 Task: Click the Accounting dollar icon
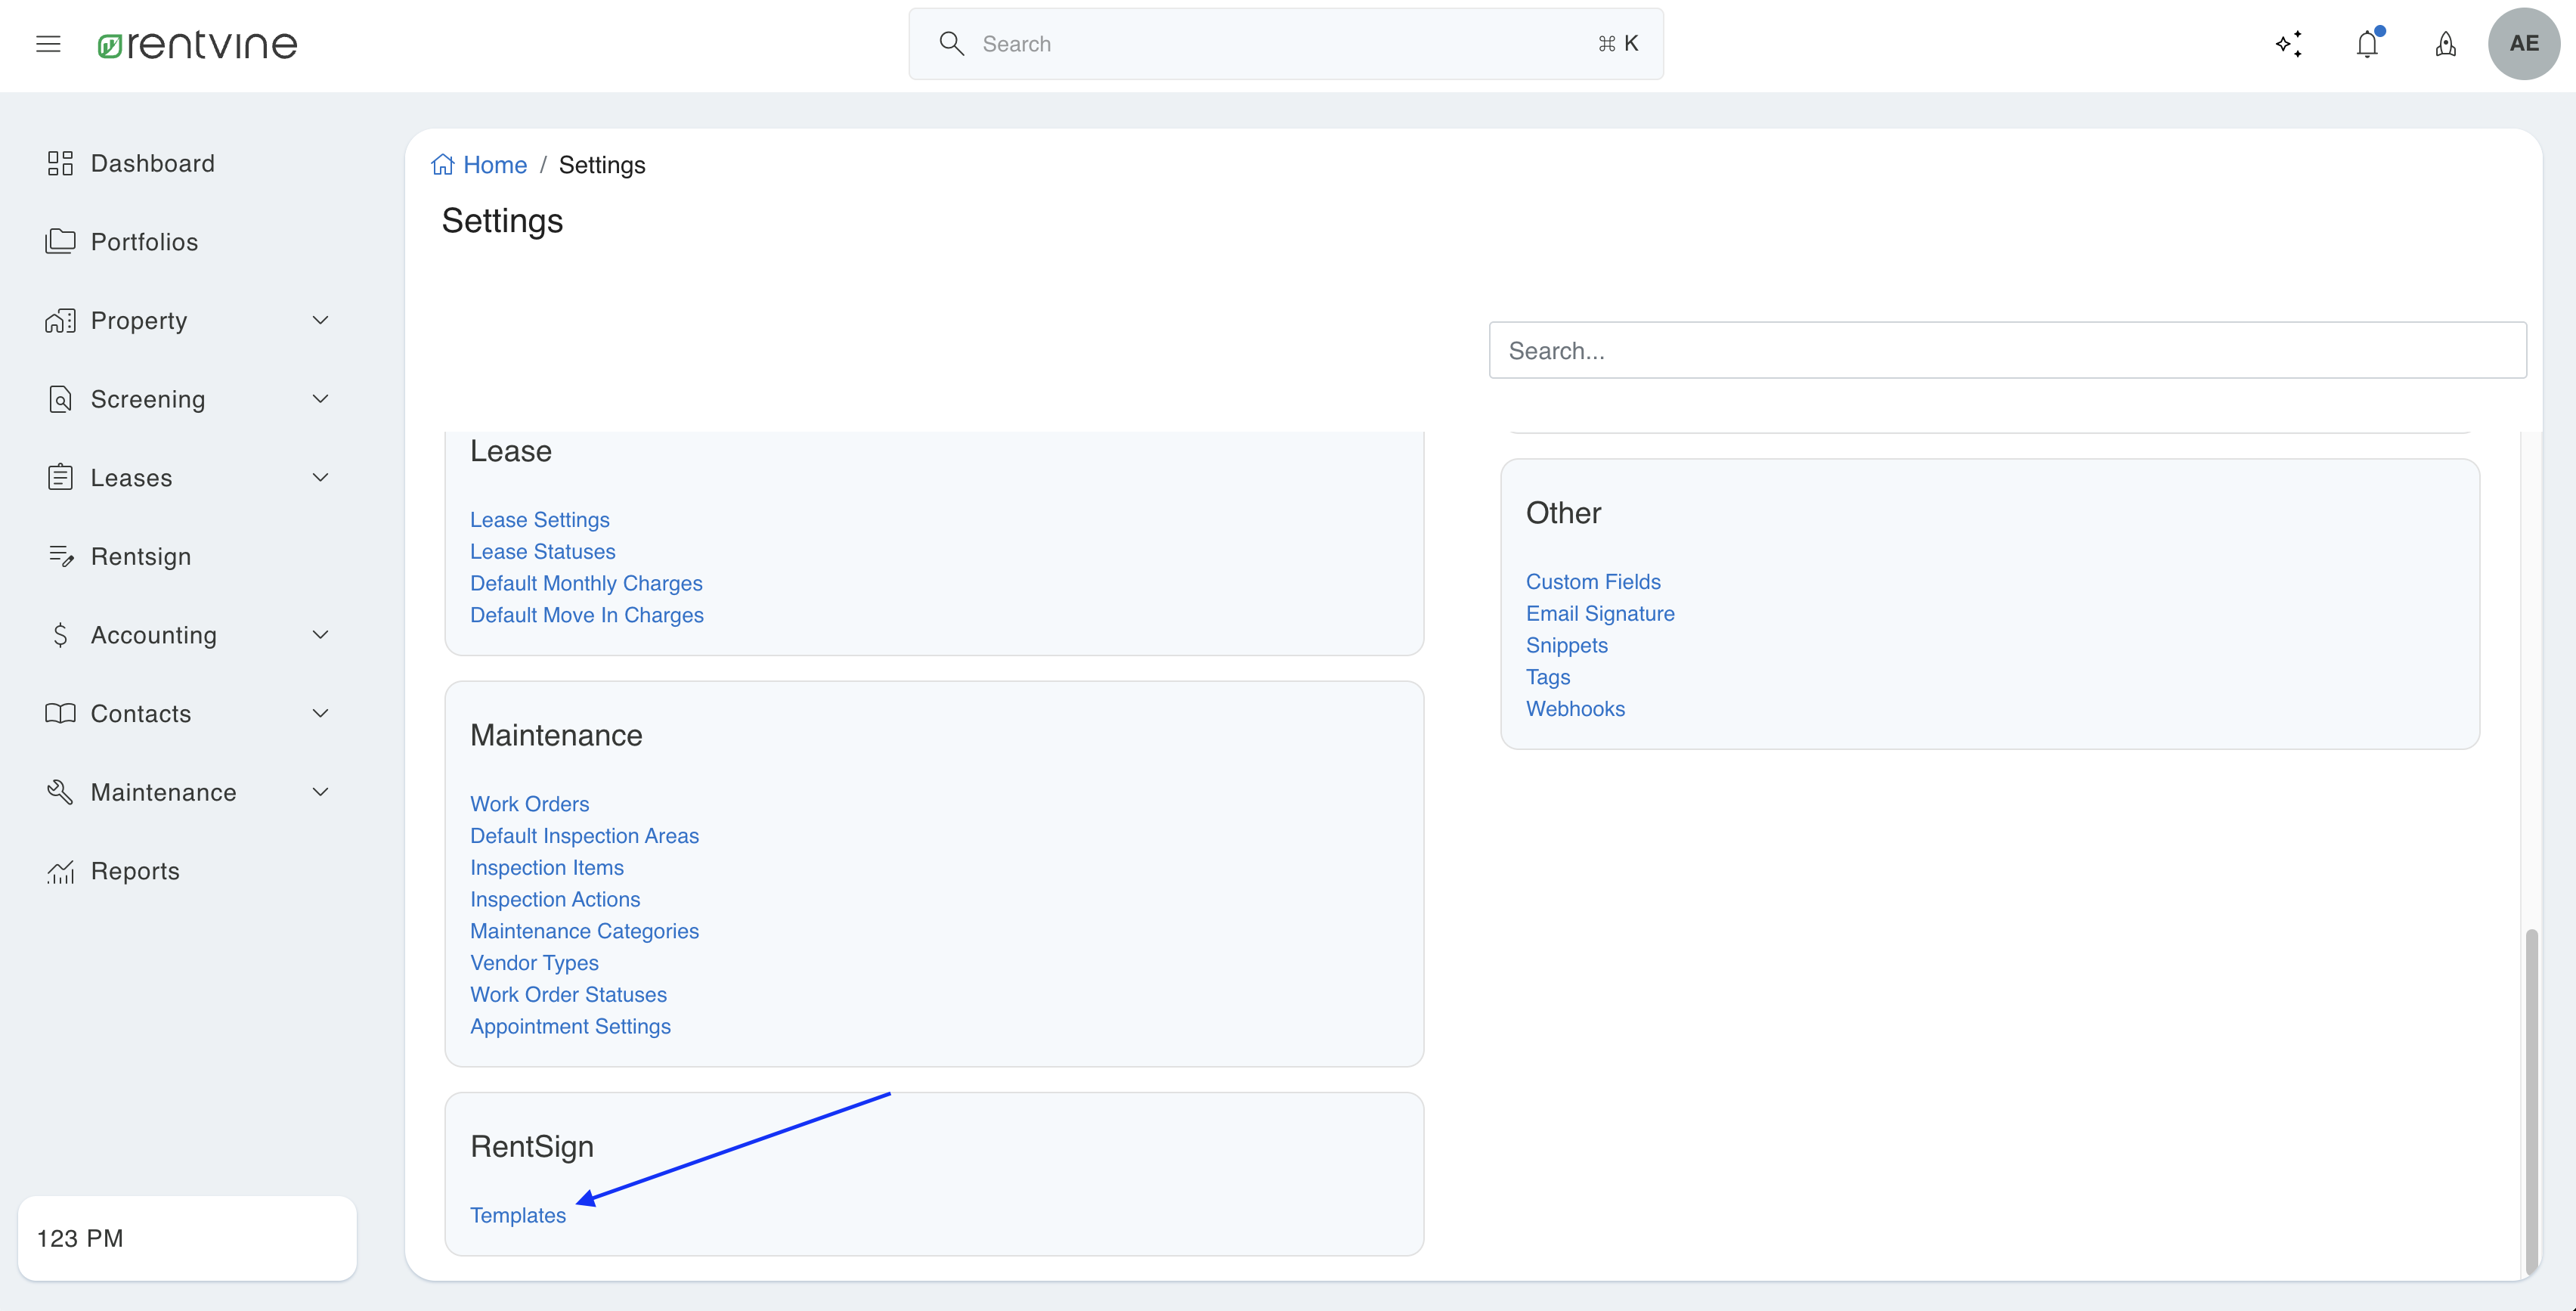click(x=60, y=635)
